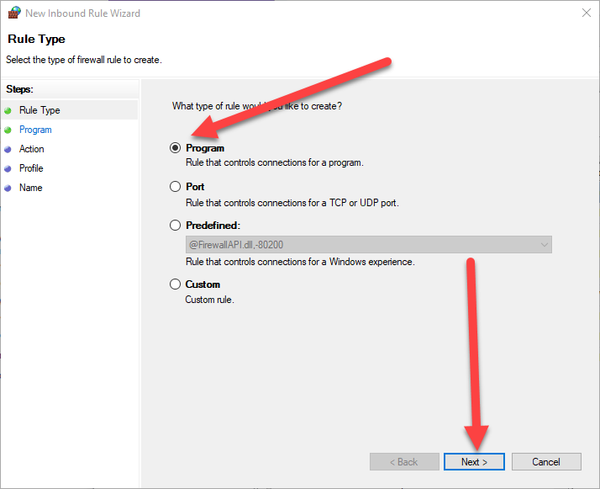Select the Profile step in sidebar

tap(31, 168)
